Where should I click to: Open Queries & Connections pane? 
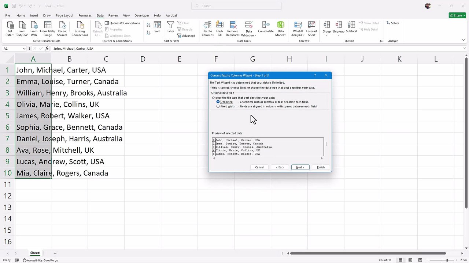pyautogui.click(x=122, y=23)
